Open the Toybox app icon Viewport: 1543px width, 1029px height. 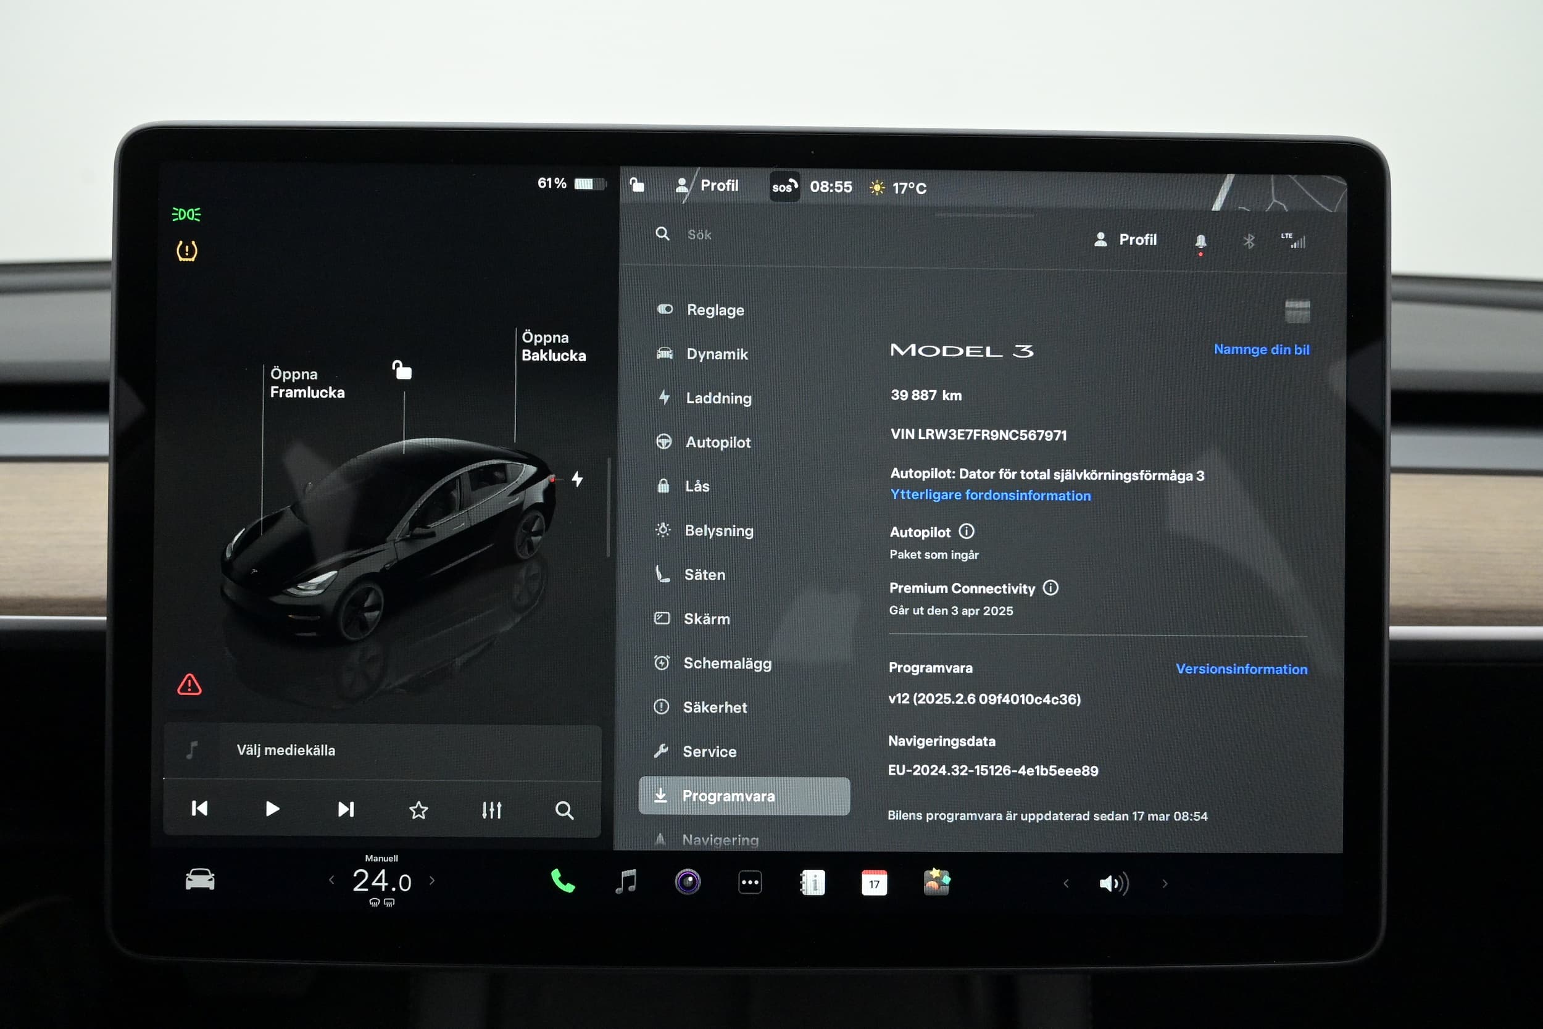(x=936, y=882)
